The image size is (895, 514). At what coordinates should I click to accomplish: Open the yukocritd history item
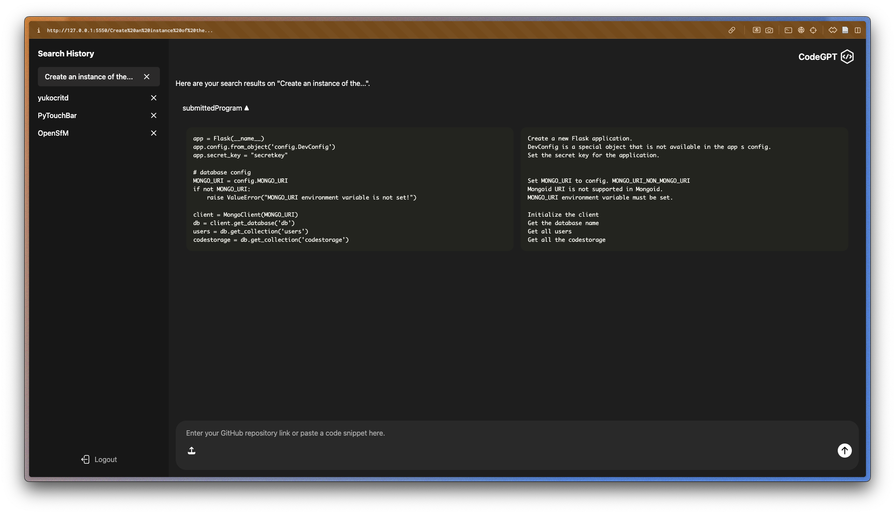coord(53,98)
